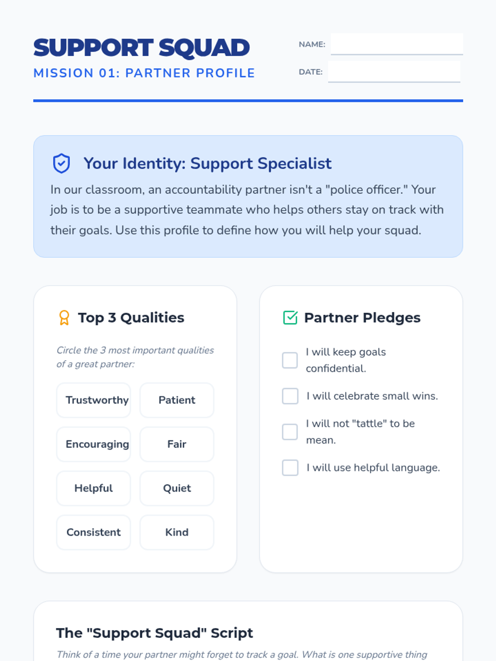Focus the DATE input field

(394, 71)
